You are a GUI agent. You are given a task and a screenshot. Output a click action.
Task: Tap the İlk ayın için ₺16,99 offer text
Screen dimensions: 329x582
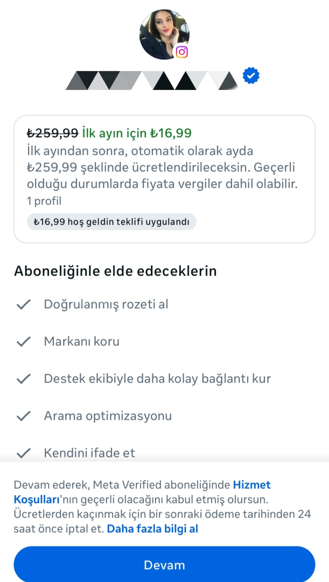coord(137,133)
